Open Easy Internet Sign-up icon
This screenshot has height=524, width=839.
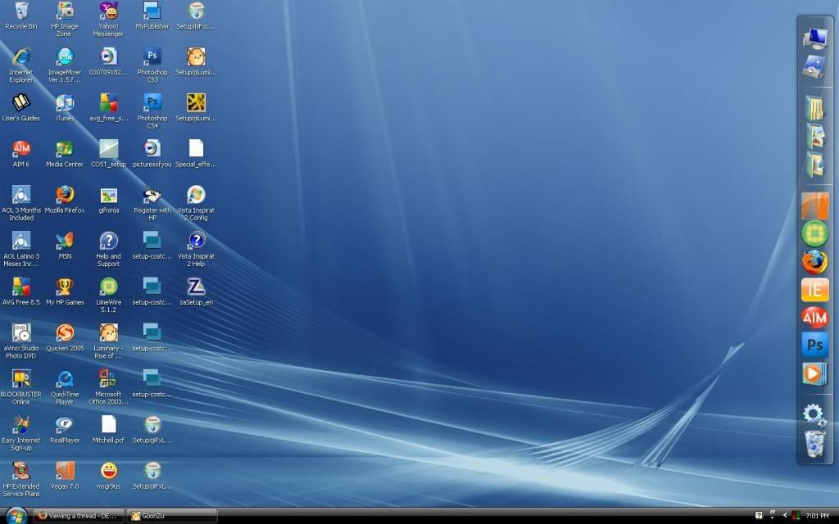[21, 432]
